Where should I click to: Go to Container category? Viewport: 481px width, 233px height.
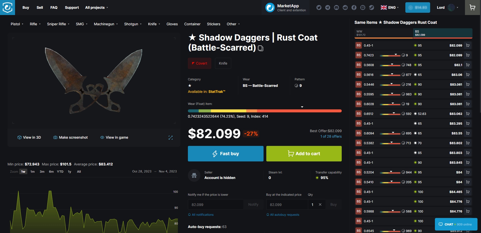click(x=192, y=24)
